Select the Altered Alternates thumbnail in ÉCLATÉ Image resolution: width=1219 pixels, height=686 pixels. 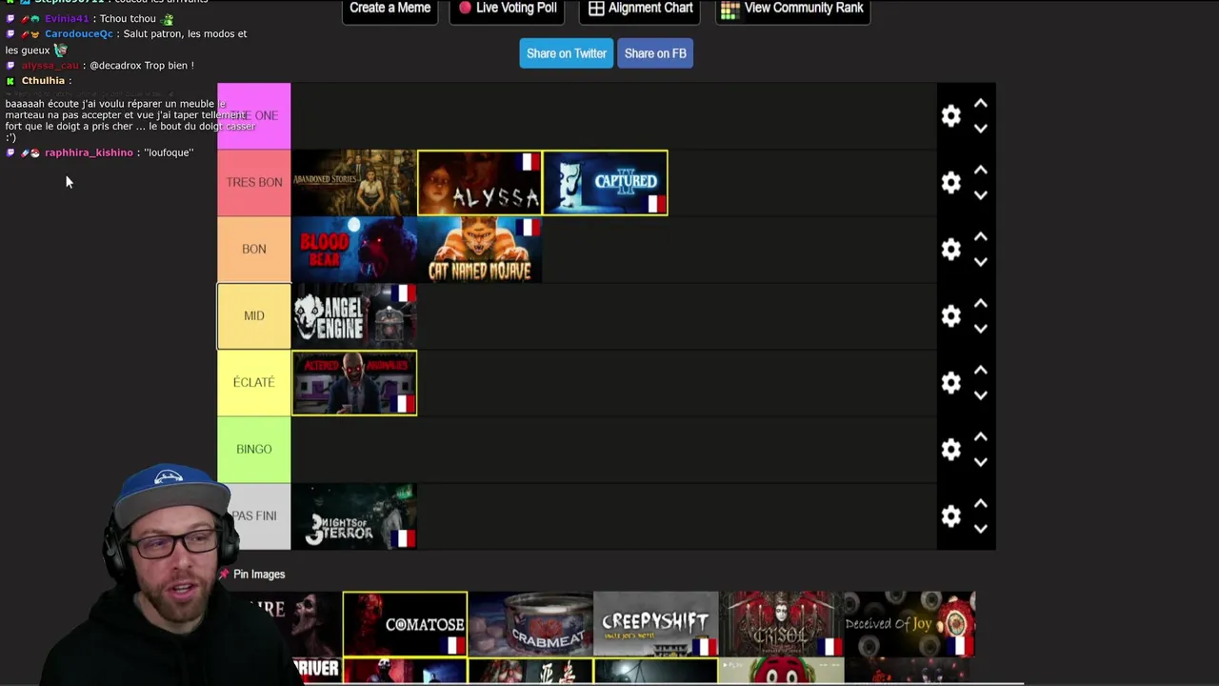354,383
